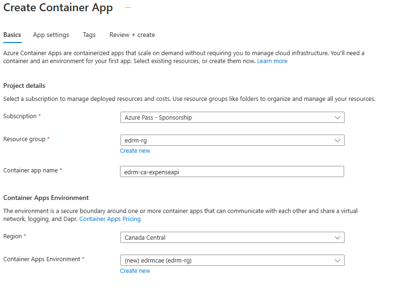
Task: Open the Container Apps Pricing link
Action: click(110, 219)
